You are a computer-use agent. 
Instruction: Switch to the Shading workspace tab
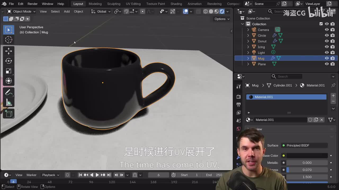176,4
